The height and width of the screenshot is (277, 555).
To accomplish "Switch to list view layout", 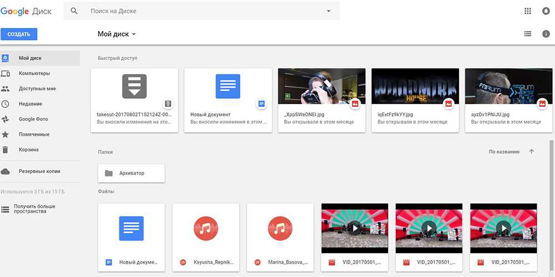I will 527,34.
